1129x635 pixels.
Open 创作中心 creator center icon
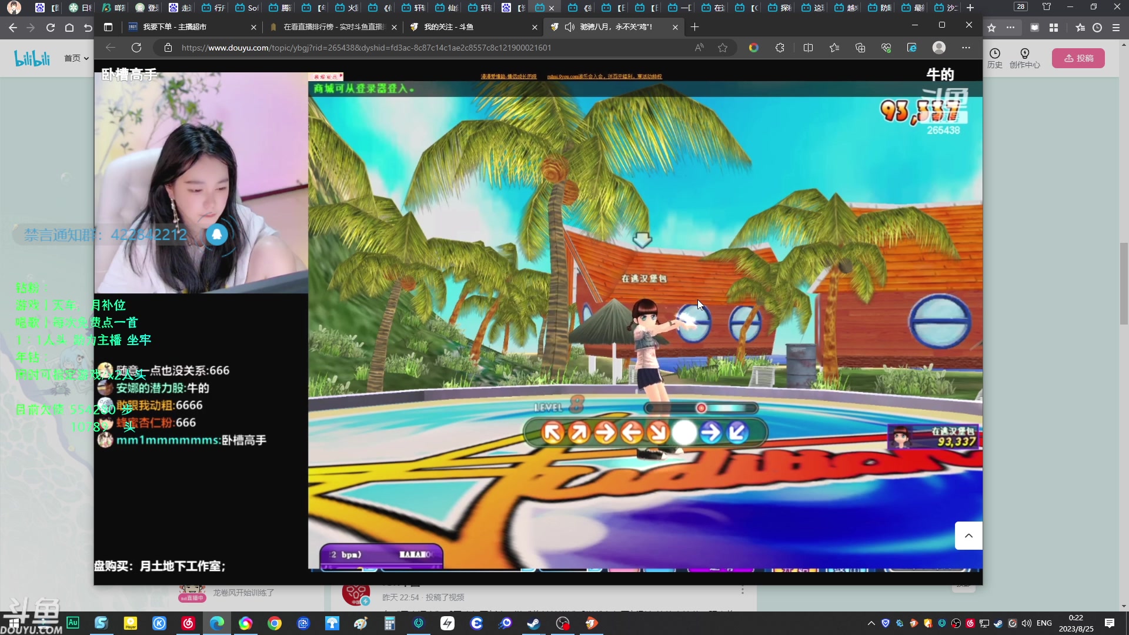click(x=1024, y=58)
